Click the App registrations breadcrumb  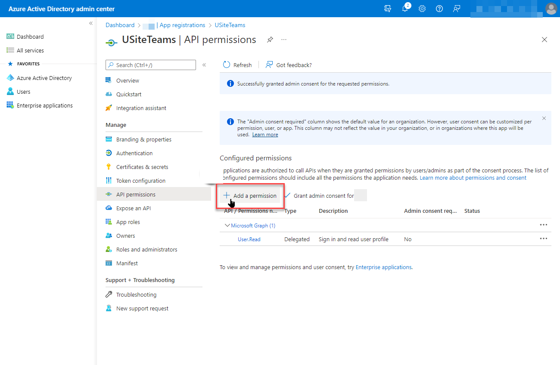(182, 25)
